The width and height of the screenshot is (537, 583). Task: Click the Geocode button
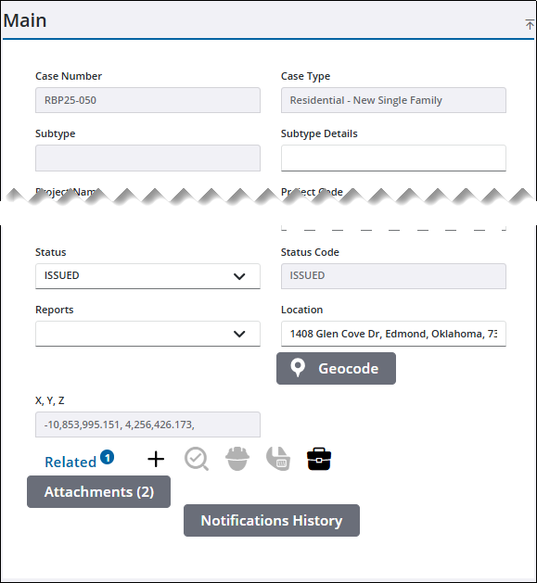[336, 369]
